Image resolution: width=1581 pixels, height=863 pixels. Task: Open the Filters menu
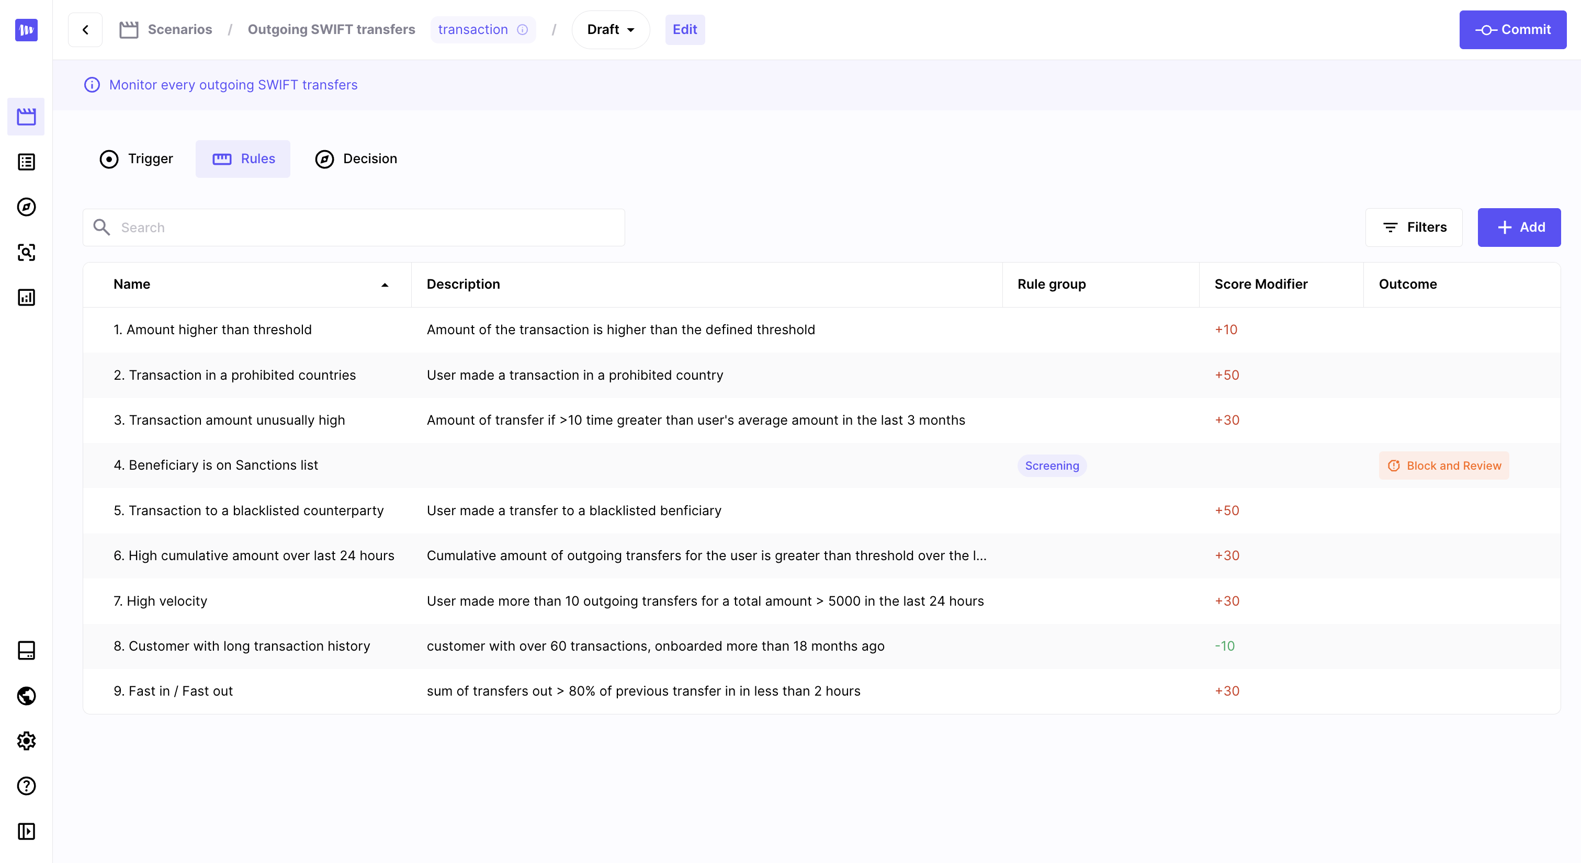1414,227
